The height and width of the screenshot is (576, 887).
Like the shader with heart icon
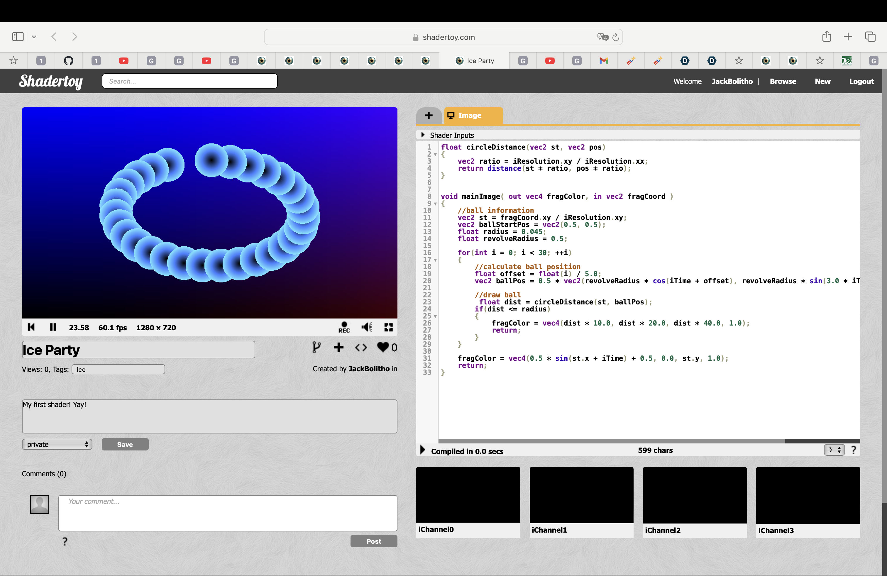click(x=383, y=347)
